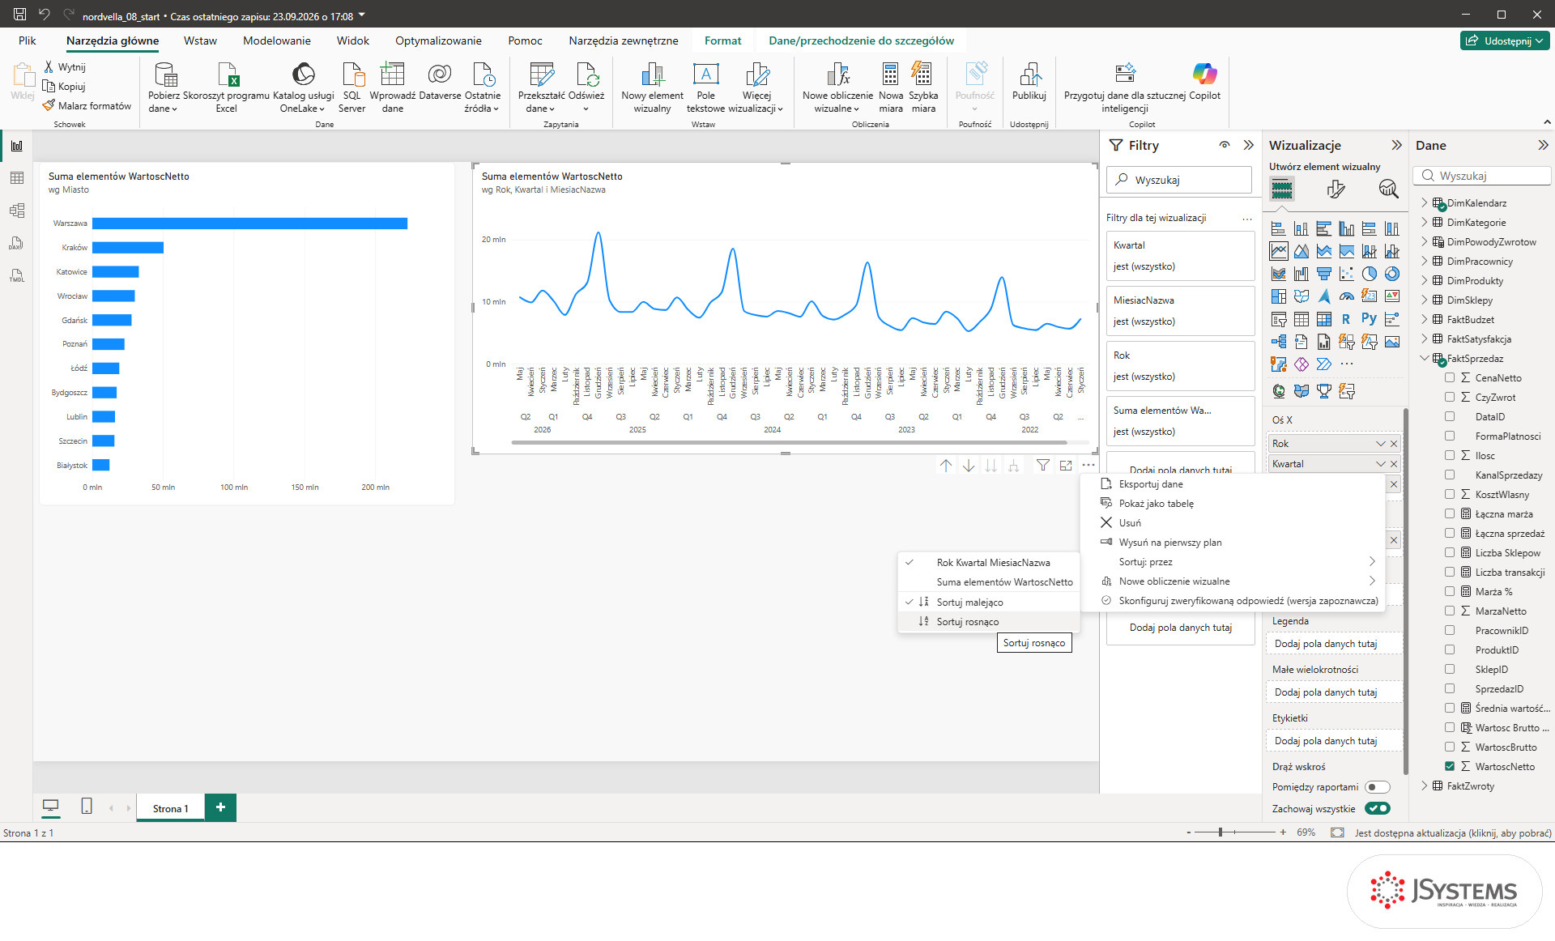1555x941 pixels.
Task: Toggle the Pomiędzy raportami switch
Action: (1377, 787)
